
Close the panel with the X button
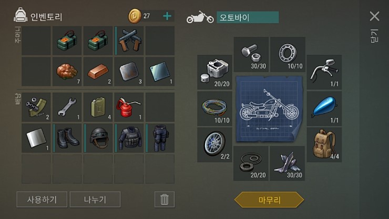(x=374, y=16)
